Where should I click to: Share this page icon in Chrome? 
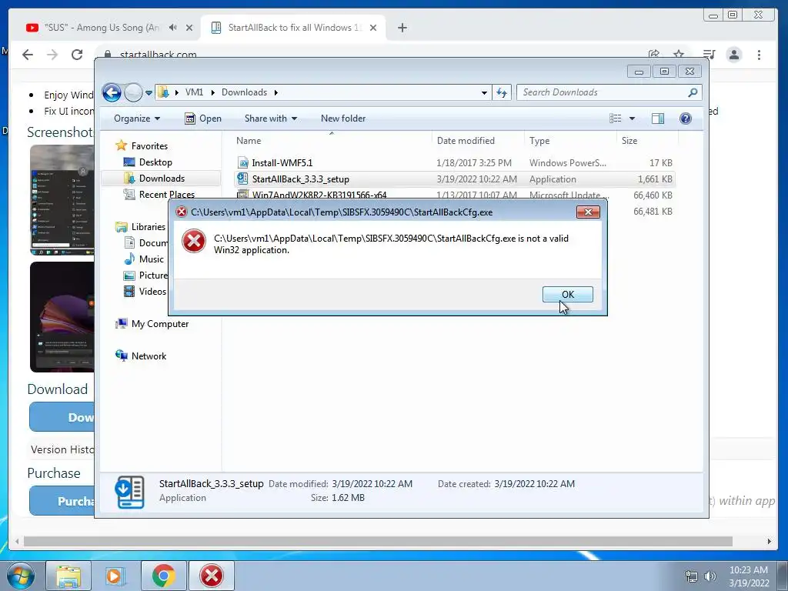tap(654, 54)
